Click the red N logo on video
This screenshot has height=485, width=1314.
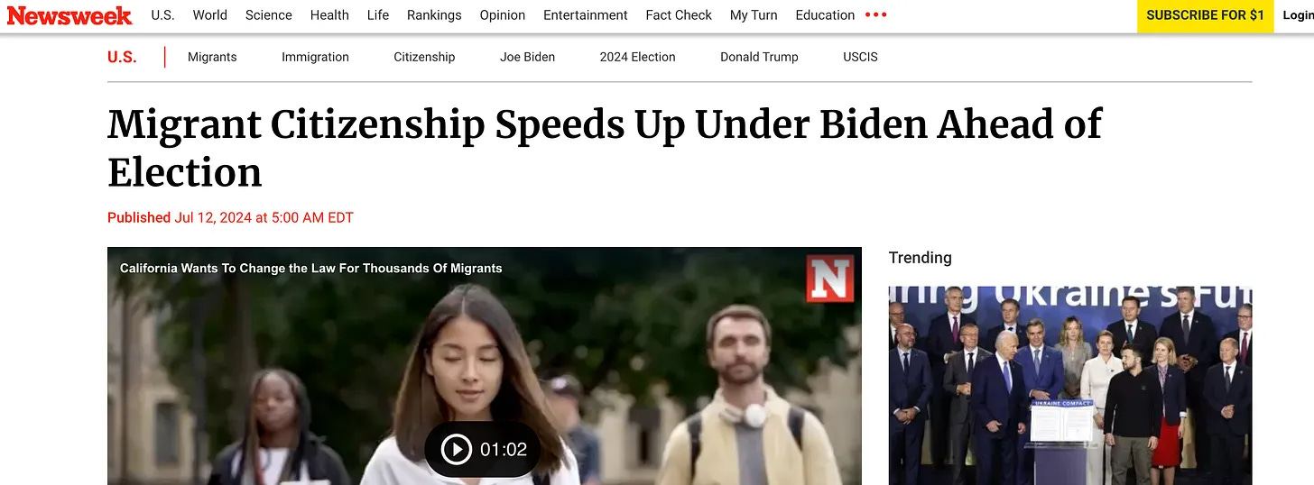pos(829,279)
